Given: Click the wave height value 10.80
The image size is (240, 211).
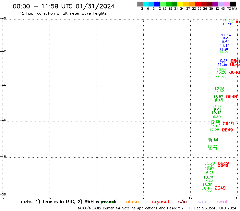Looking at the screenshot, I should click(x=226, y=38).
